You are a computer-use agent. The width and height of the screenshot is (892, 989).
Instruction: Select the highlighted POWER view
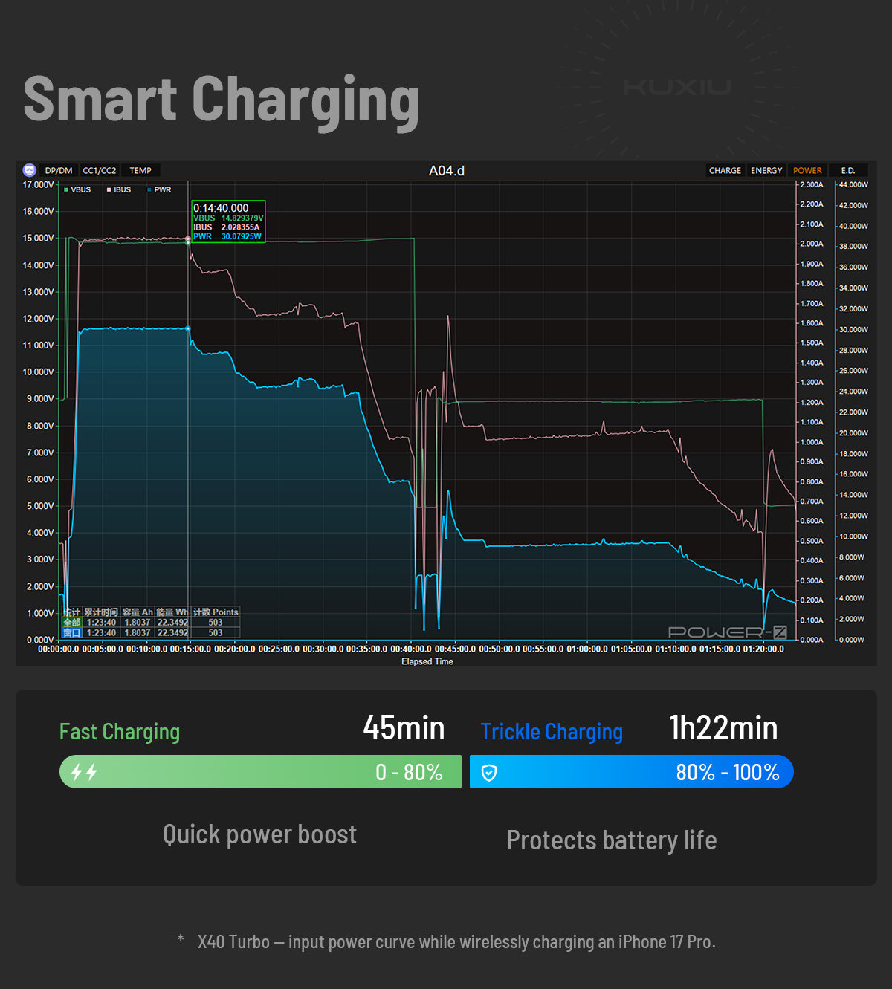(x=807, y=171)
